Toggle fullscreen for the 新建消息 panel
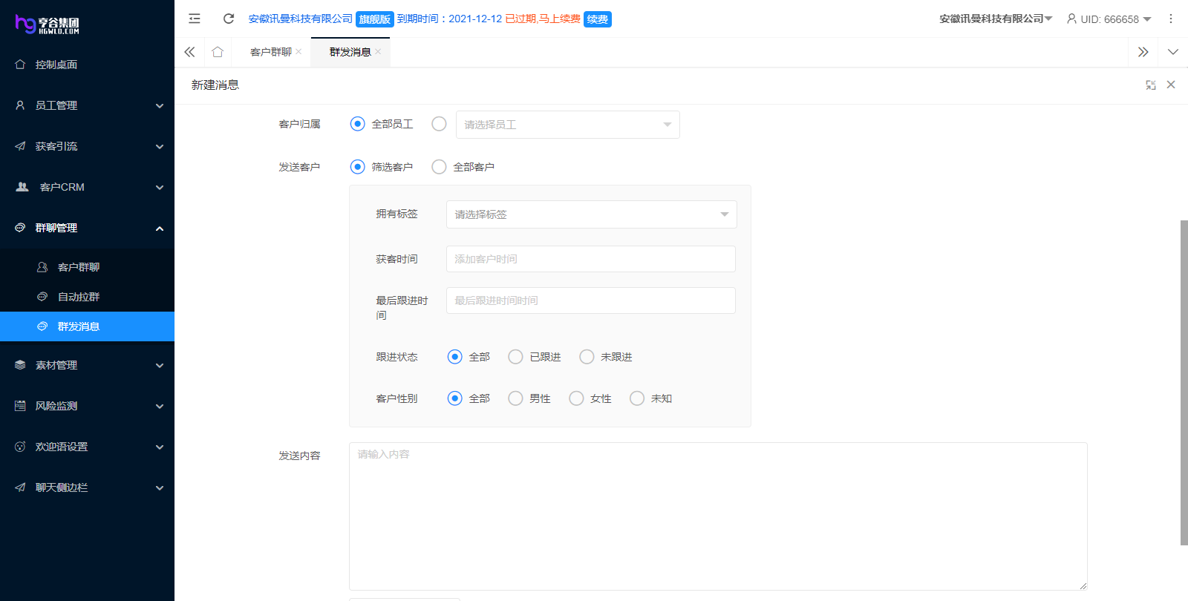 tap(1150, 85)
